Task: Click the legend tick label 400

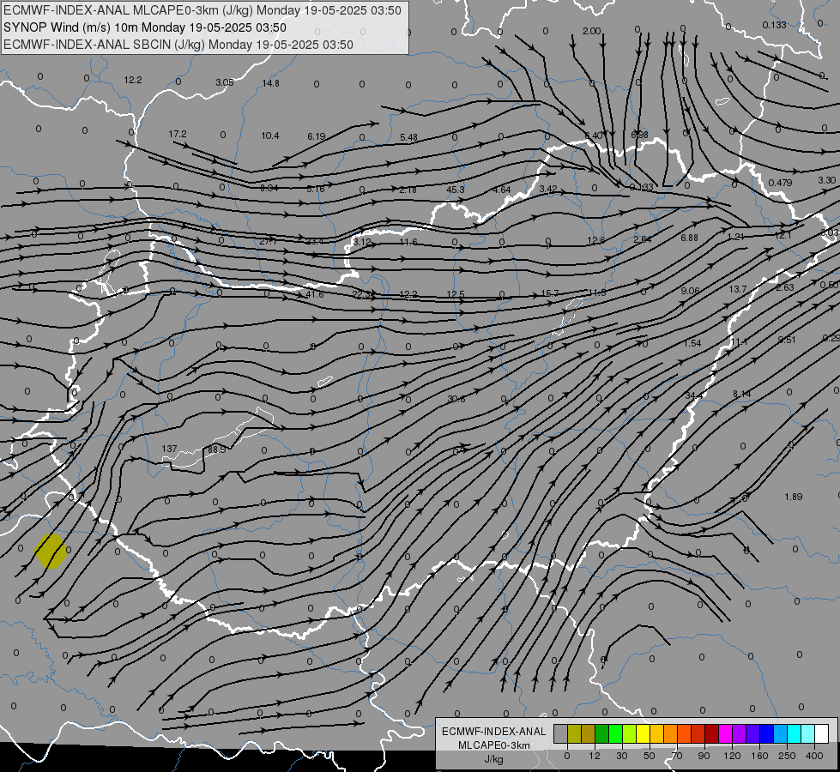Action: [814, 756]
